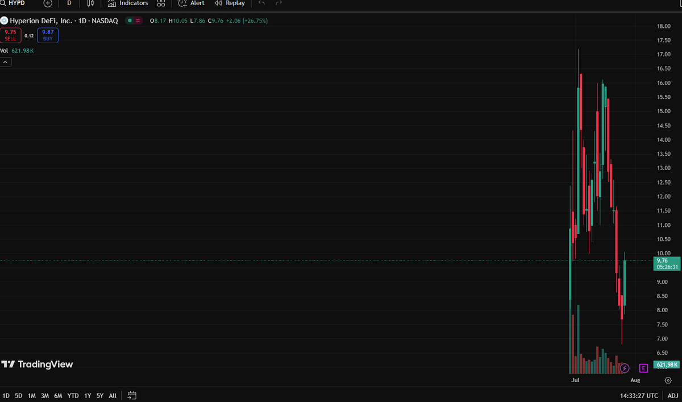Select the 1D date range
The height and width of the screenshot is (402, 682).
[x=6, y=395]
